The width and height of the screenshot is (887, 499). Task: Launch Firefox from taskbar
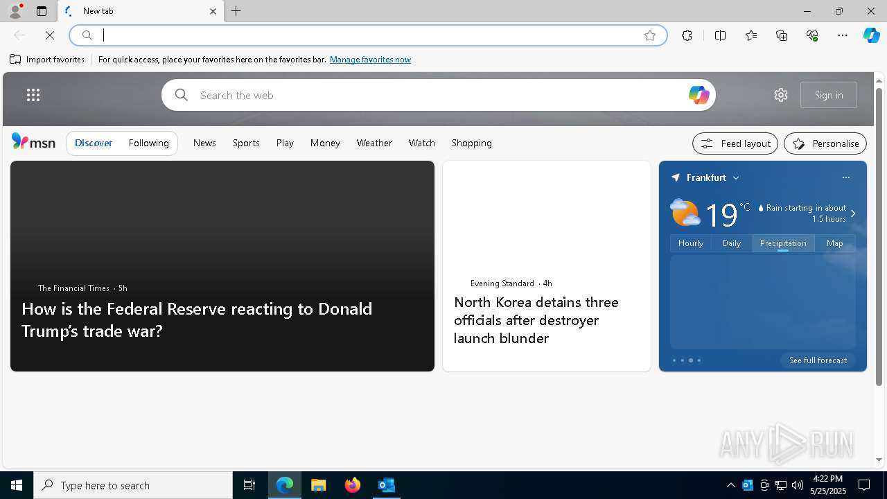[x=352, y=485]
